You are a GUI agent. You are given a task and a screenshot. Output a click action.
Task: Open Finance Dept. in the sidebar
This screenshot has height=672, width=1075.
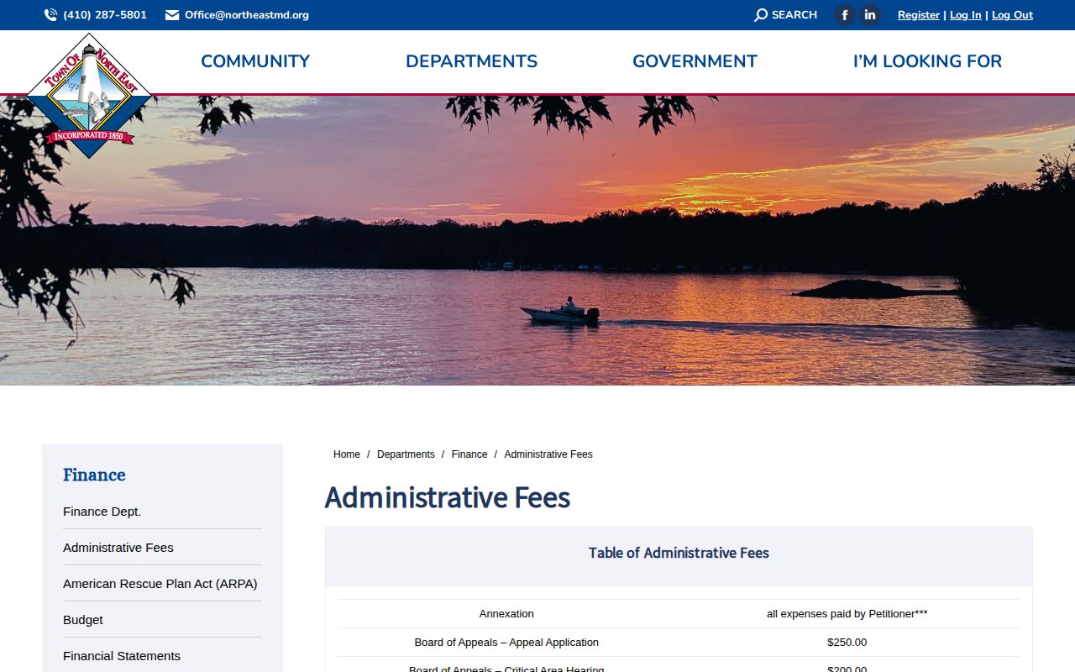[x=102, y=512]
